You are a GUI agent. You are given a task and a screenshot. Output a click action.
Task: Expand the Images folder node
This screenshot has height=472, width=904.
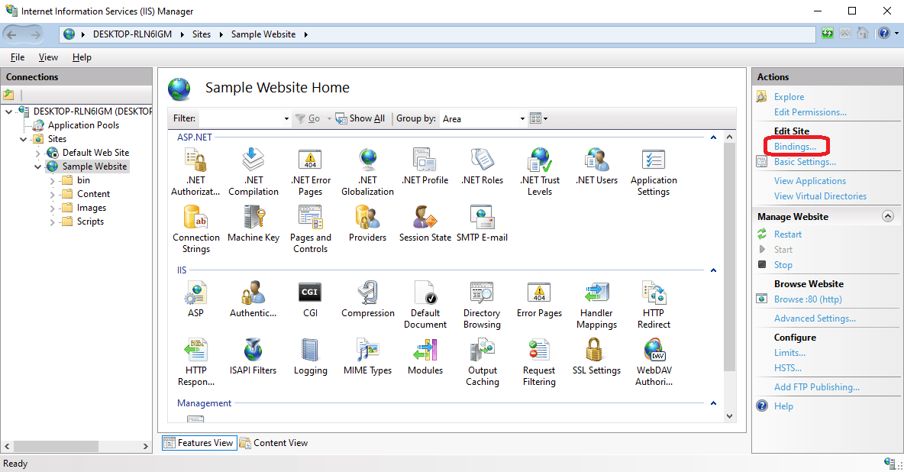53,208
